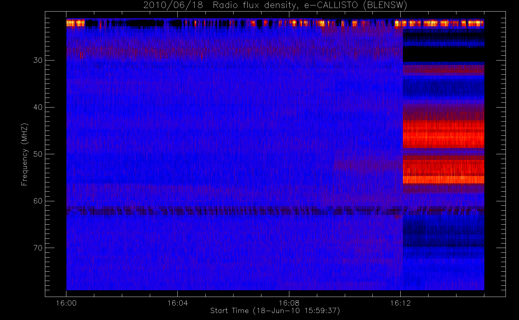Click the 'Start Time (18-Jun-10 15:59:37)' label
This screenshot has width=519, height=320.
pos(275,311)
